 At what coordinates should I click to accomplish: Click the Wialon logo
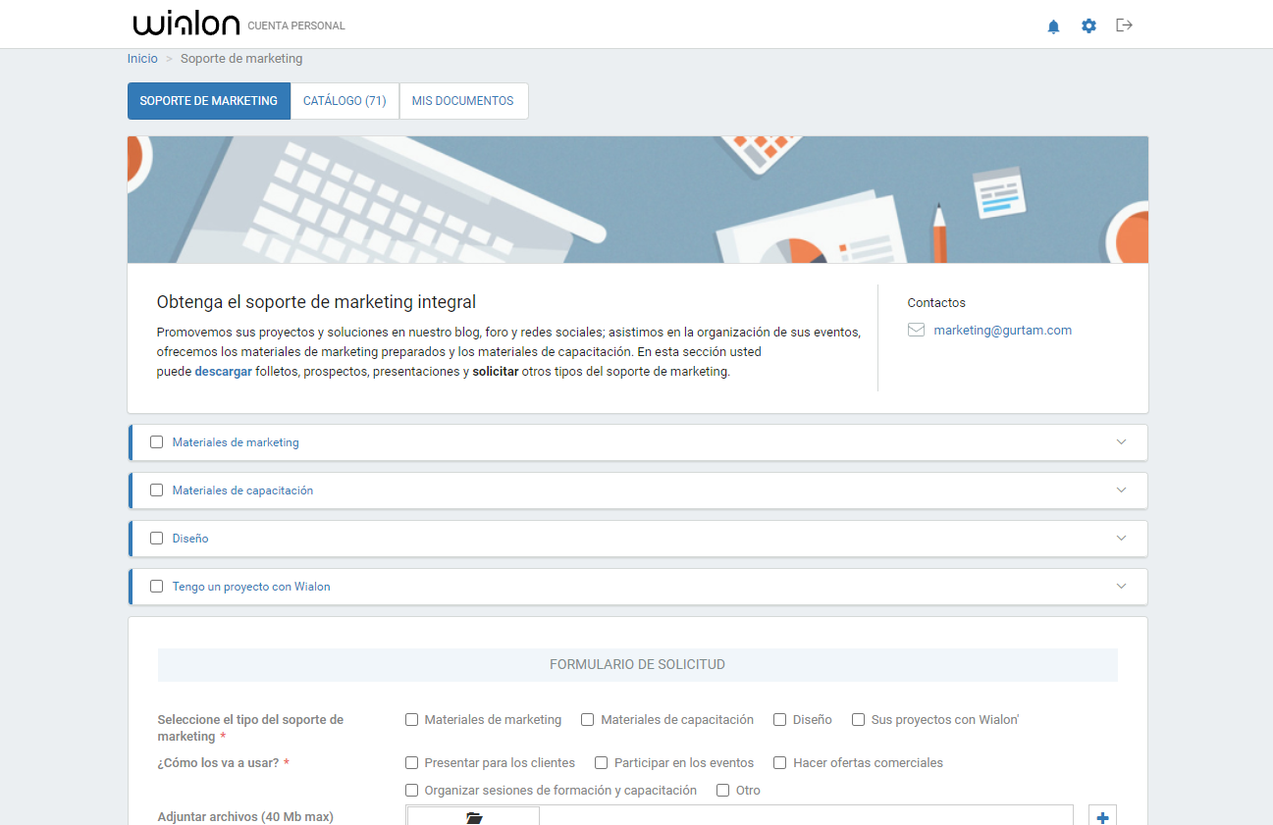tap(186, 24)
